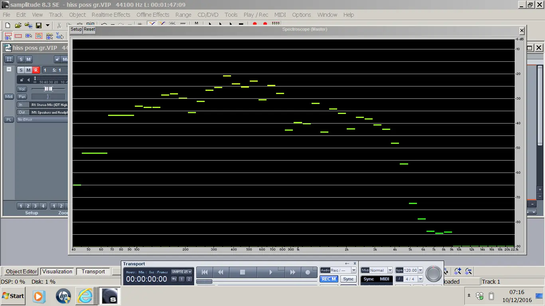545x306 pixels.
Task: Open Internet Explorer from the taskbar
Action: (85, 296)
